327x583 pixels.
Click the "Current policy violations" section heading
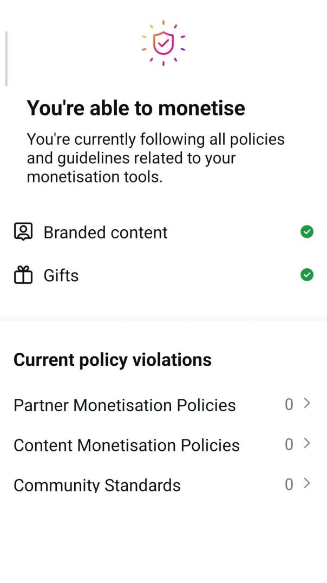(x=113, y=360)
